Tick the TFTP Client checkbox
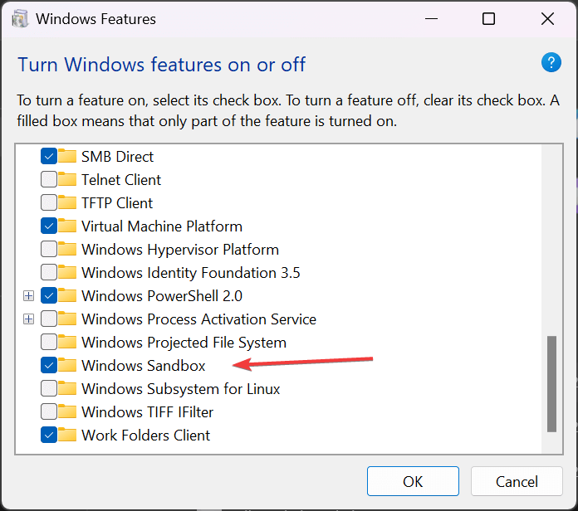Viewport: 578px width, 511px height. click(49, 202)
